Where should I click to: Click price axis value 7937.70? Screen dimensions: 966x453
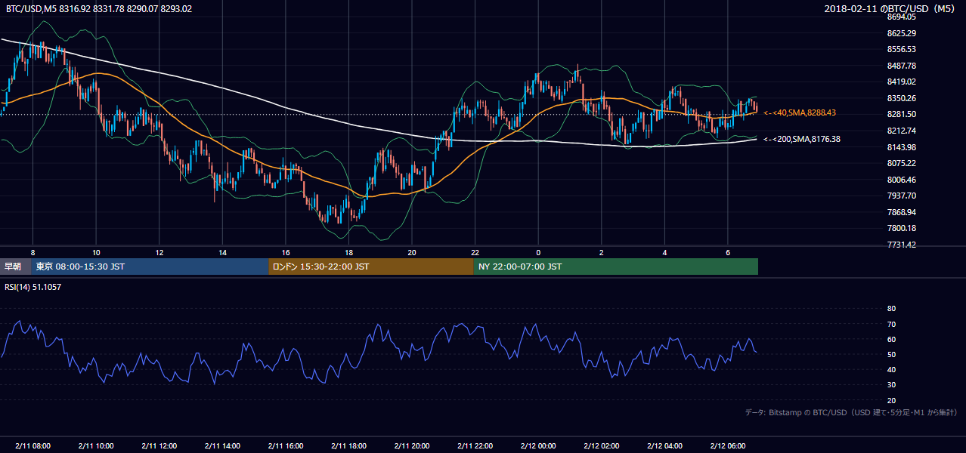coord(902,196)
